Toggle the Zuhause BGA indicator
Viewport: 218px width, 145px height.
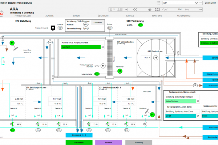click(x=60, y=28)
